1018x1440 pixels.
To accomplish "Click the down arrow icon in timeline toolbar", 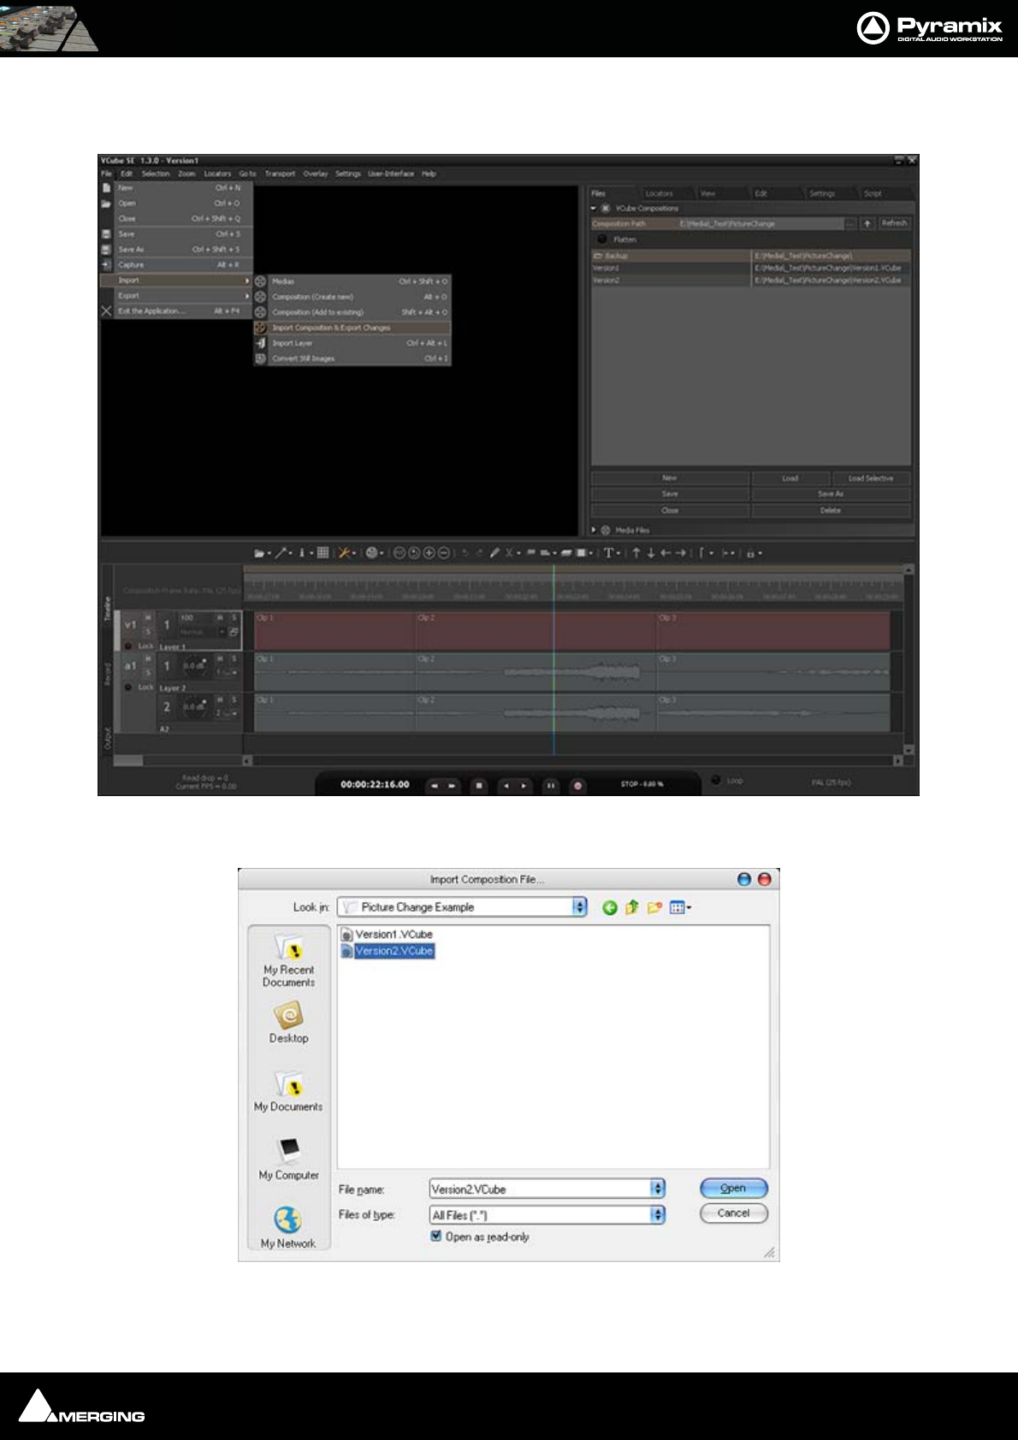I will point(651,553).
